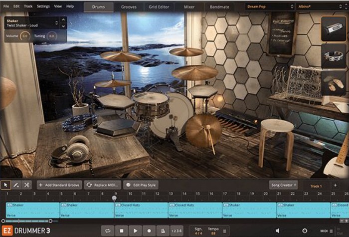Select the Closed Hats clip starting at bar 13
The width and height of the screenshot is (349, 237).
pos(195,210)
